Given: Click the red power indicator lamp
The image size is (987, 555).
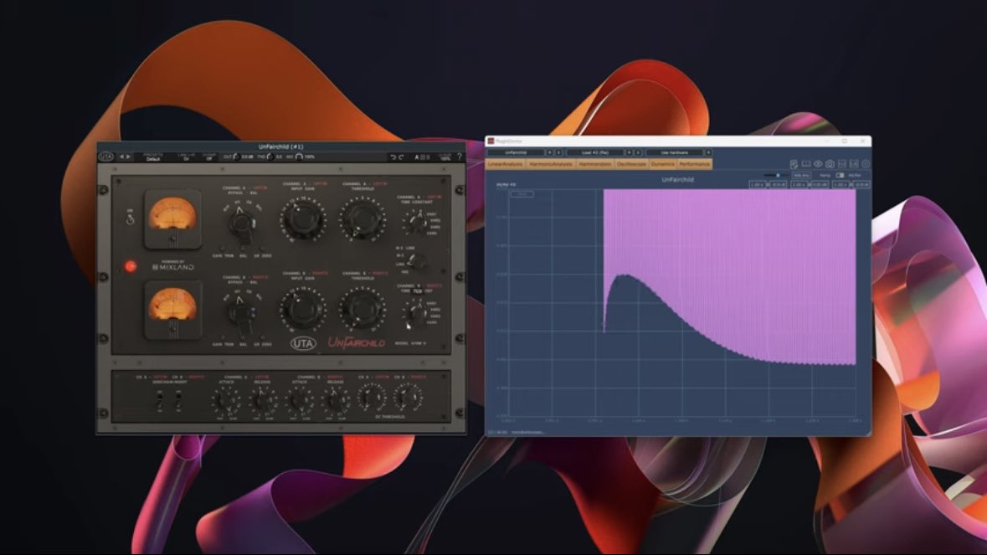Looking at the screenshot, I should 131,266.
